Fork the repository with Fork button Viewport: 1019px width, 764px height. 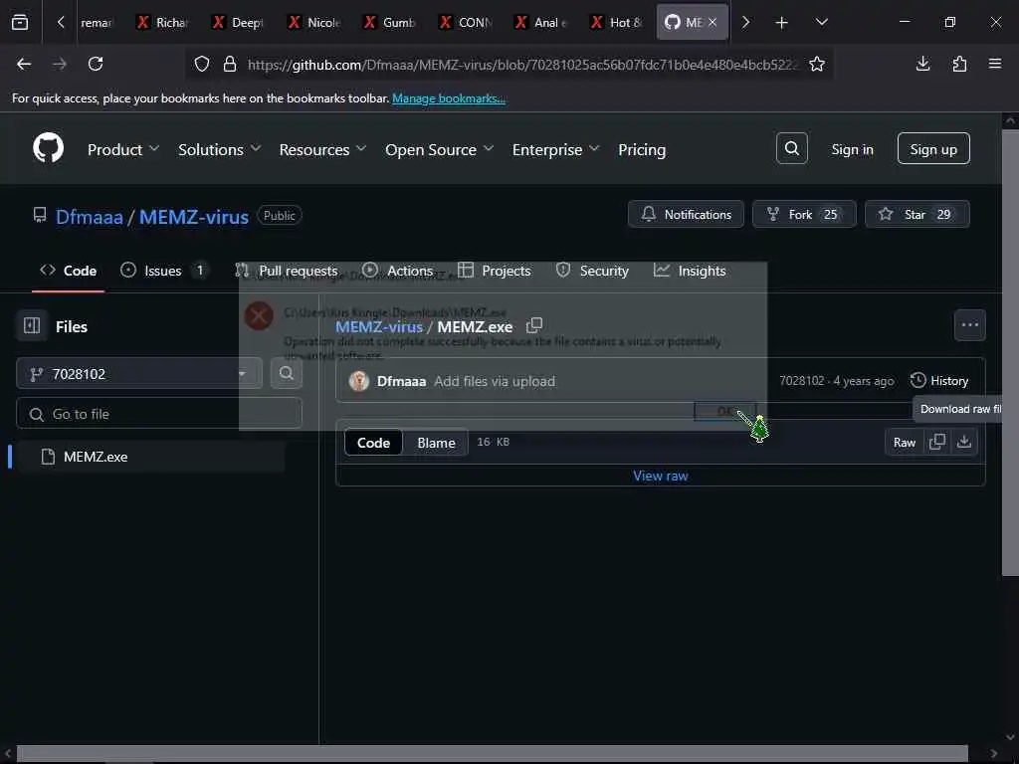(x=804, y=215)
